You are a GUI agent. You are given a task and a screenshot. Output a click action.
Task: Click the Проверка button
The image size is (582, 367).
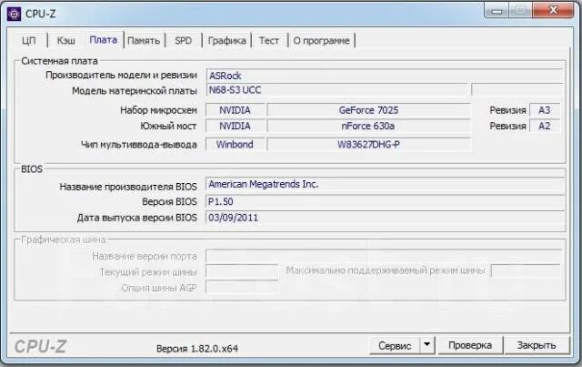[x=470, y=345]
